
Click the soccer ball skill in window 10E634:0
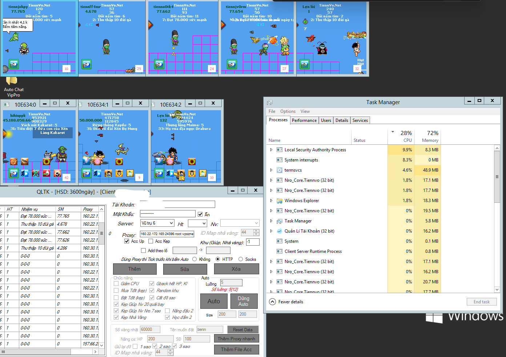tap(57, 173)
